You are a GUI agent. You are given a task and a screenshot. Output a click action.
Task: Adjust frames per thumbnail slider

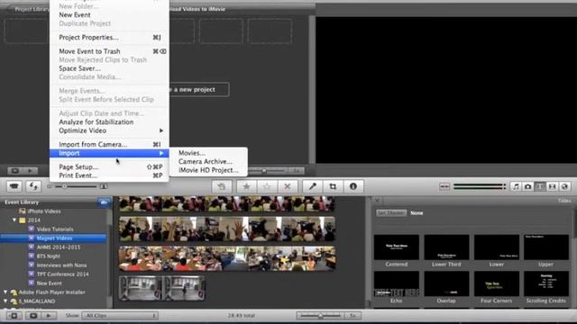pos(320,316)
